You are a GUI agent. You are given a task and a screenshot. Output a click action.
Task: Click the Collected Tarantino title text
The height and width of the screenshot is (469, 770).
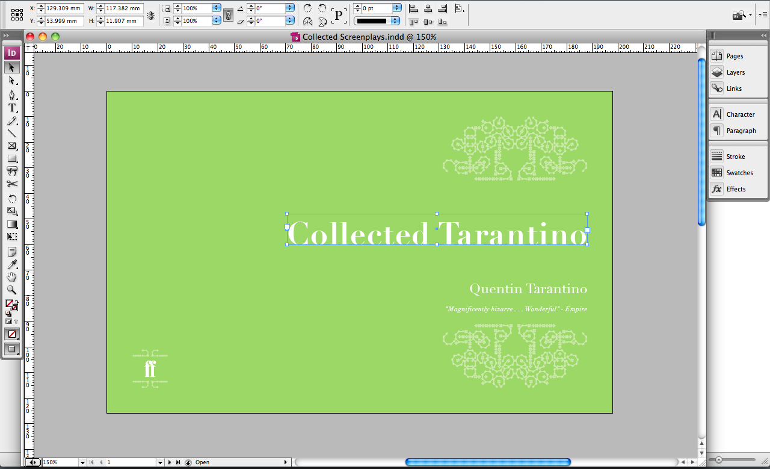(x=437, y=234)
